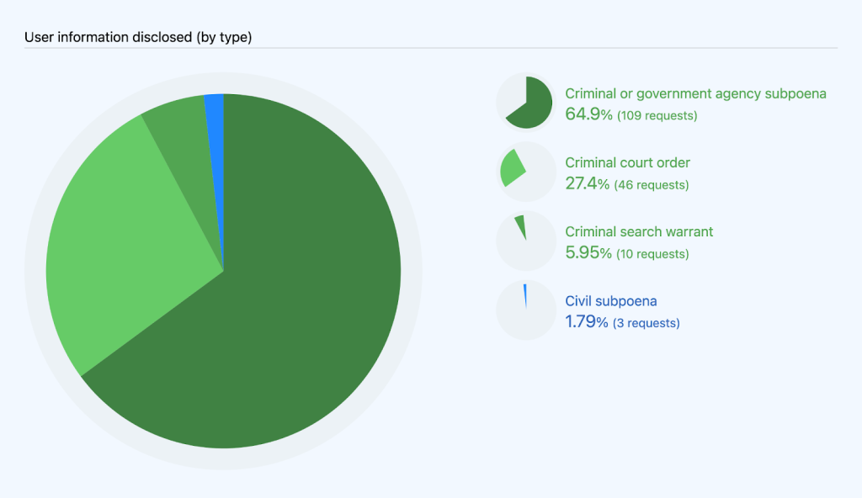Select the Criminal search warrant mini pie icon

525,241
